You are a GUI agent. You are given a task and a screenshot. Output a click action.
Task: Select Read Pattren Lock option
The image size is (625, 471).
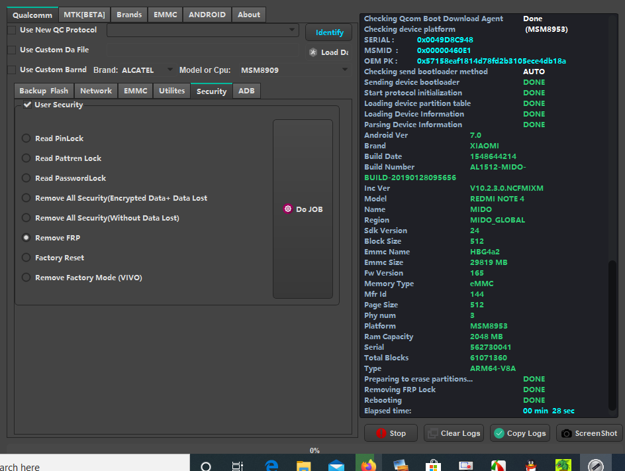26,158
